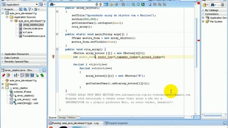The image size is (228, 128).
Task: Minimize the Log panel
Action: (x=225, y=123)
